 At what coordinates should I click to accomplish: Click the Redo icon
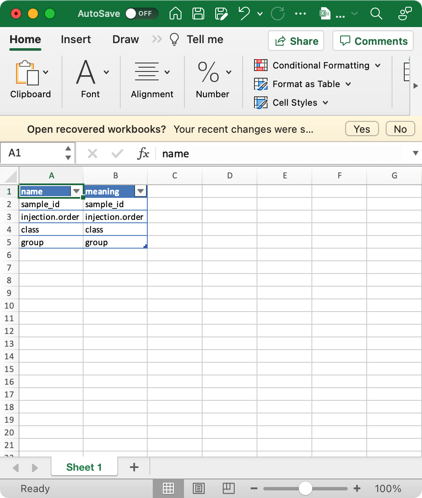coord(278,13)
